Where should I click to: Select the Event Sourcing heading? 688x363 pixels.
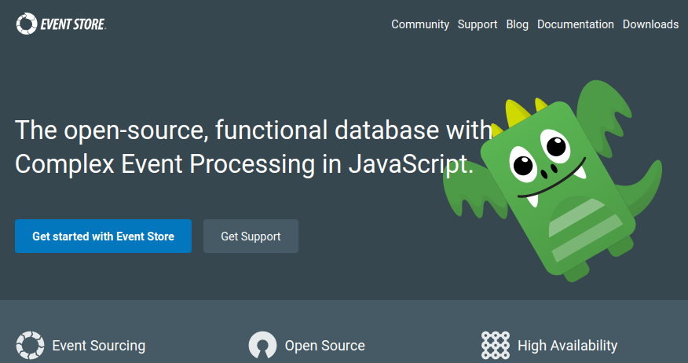99,345
